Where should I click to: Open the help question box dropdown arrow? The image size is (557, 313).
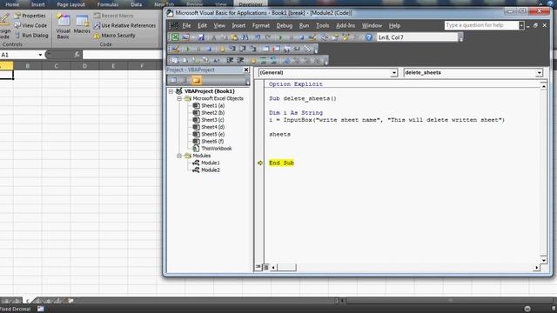521,25
